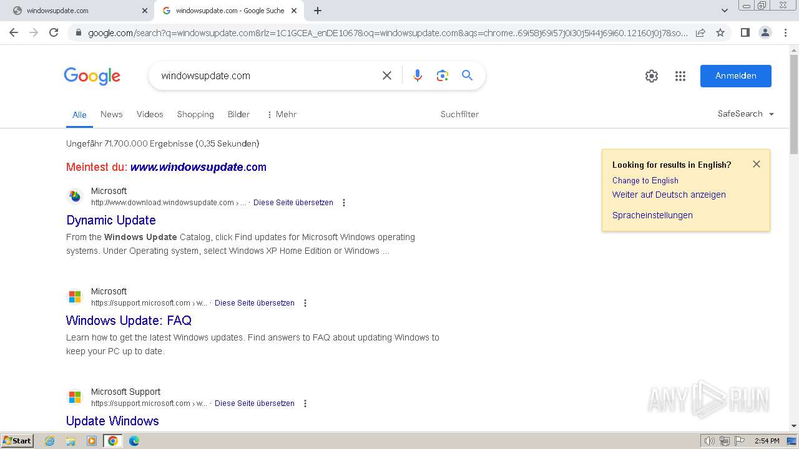Screen dimensions: 799x449
Task: Open the Chrome profile avatar
Action: (x=765, y=32)
